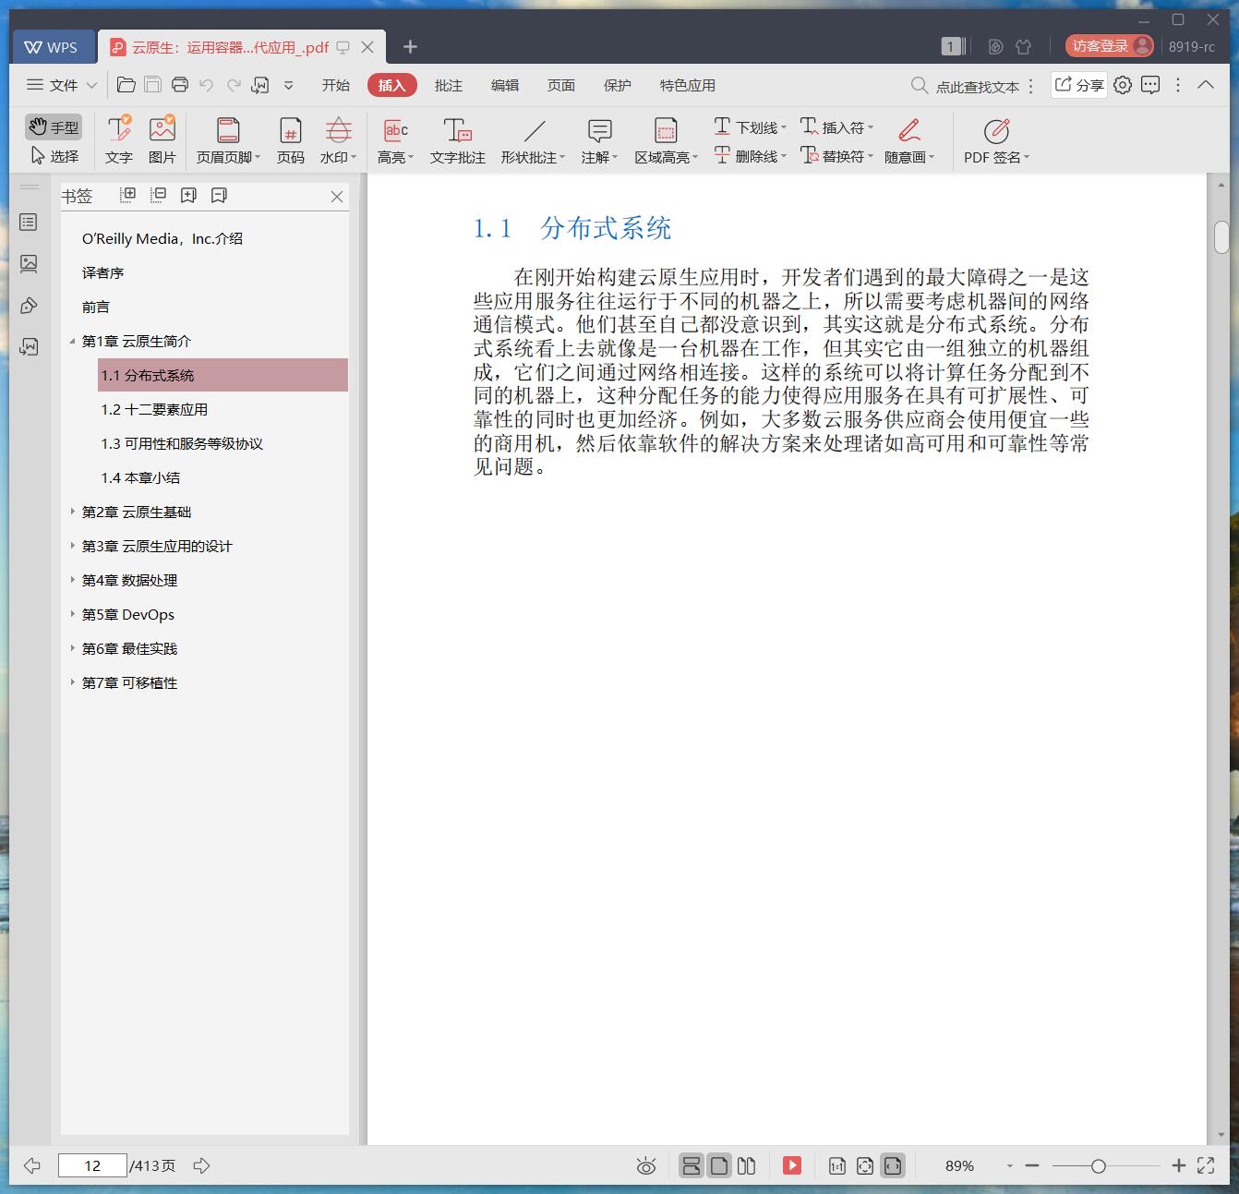This screenshot has height=1194, width=1239.
Task: Click 访客登录 guest login button
Action: (x=1109, y=45)
